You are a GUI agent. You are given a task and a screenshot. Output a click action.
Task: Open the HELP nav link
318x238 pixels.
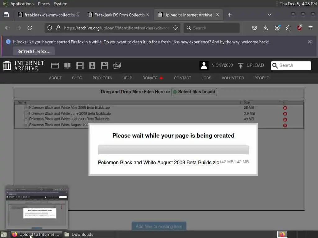point(127,78)
